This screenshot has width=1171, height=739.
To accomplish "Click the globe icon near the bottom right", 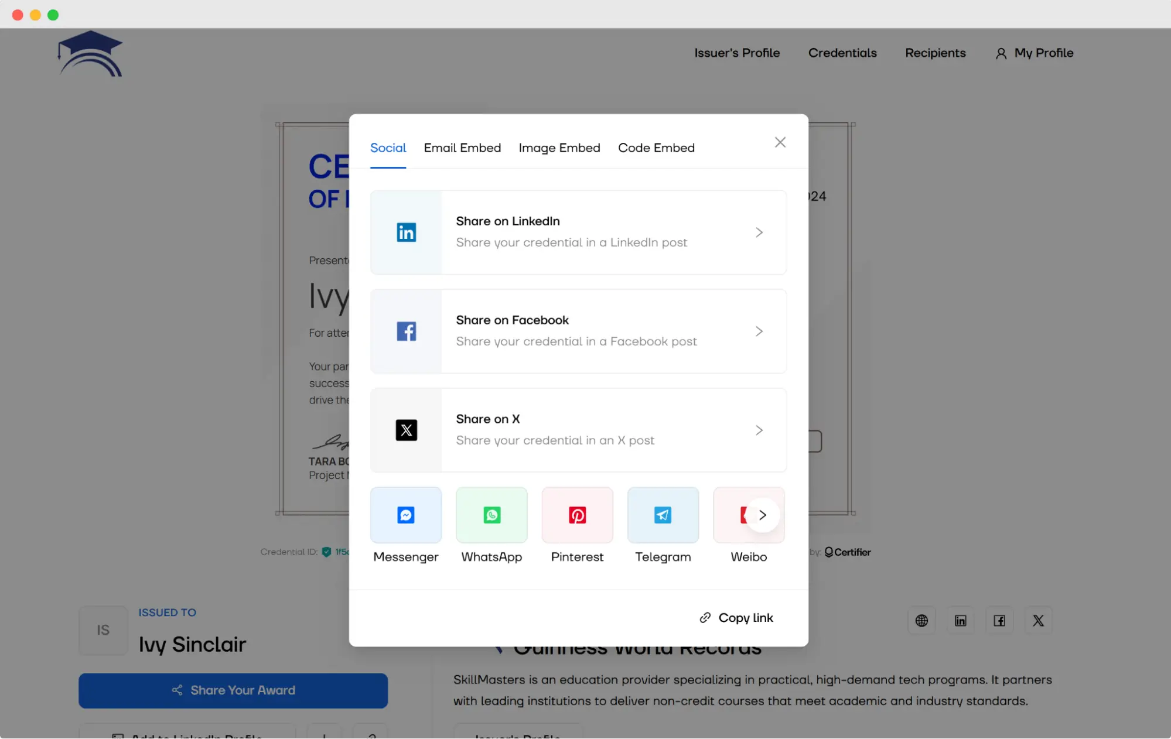I will tap(921, 620).
